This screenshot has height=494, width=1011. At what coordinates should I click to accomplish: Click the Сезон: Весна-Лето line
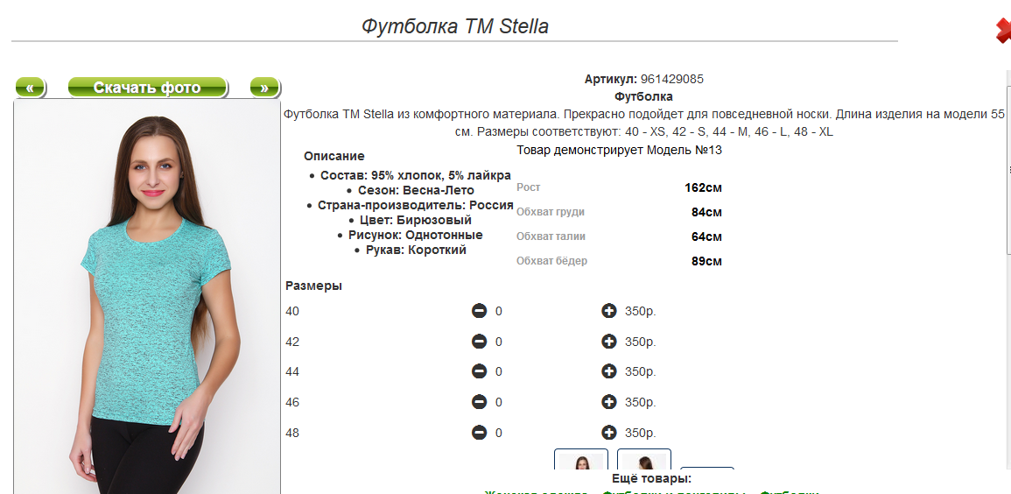coord(416,190)
